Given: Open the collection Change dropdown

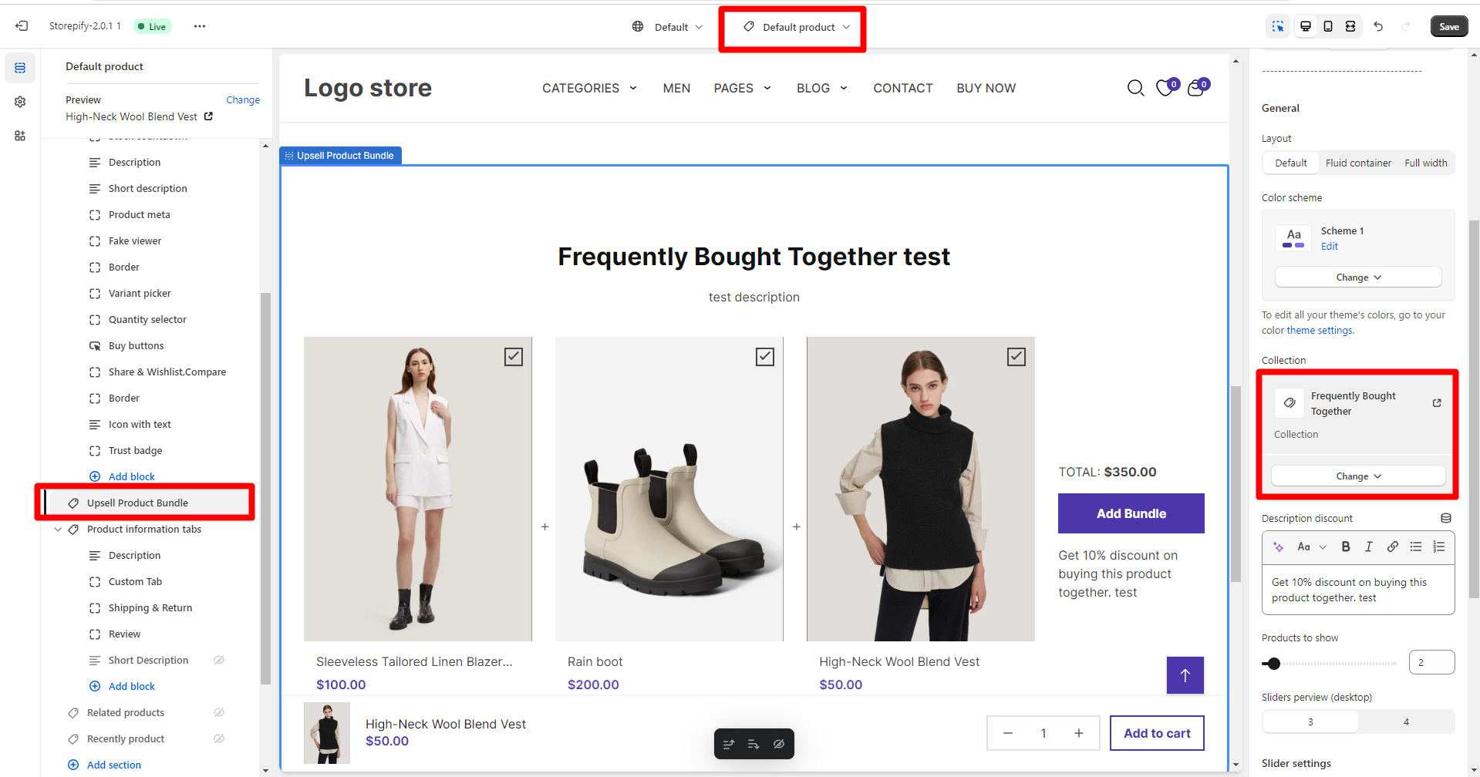Looking at the screenshot, I should coord(1358,476).
